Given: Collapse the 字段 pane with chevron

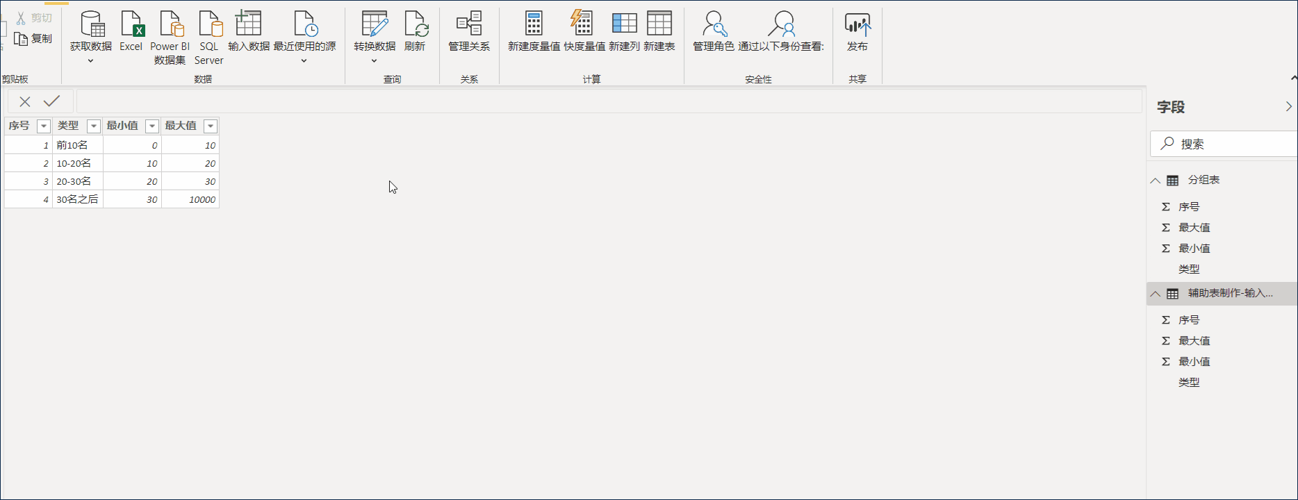Looking at the screenshot, I should click(1288, 106).
